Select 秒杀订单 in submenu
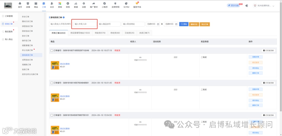 [26, 17]
